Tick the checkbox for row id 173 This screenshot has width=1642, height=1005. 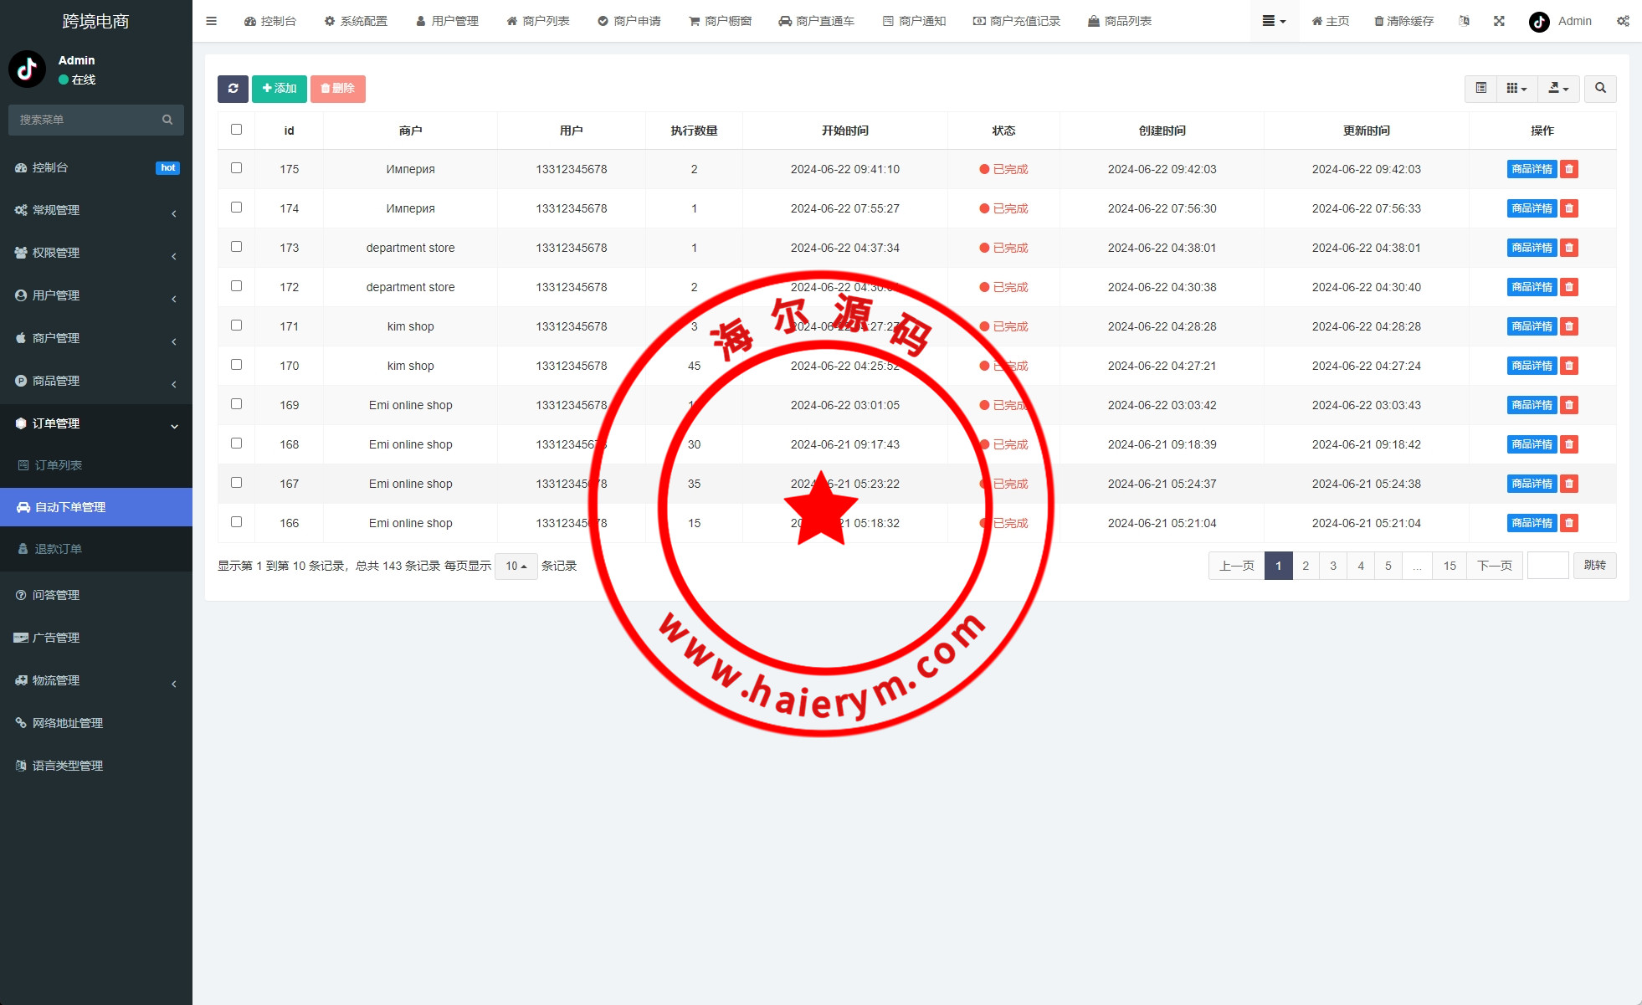click(236, 247)
